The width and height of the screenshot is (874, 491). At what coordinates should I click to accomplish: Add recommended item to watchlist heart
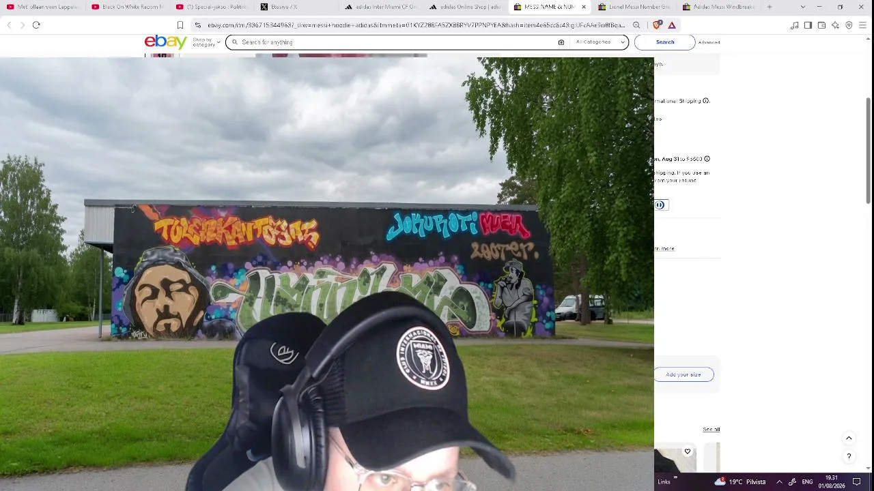coord(688,451)
